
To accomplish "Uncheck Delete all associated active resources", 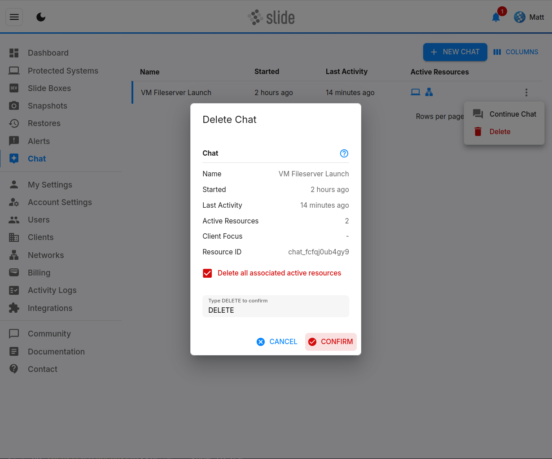I will tap(207, 273).
